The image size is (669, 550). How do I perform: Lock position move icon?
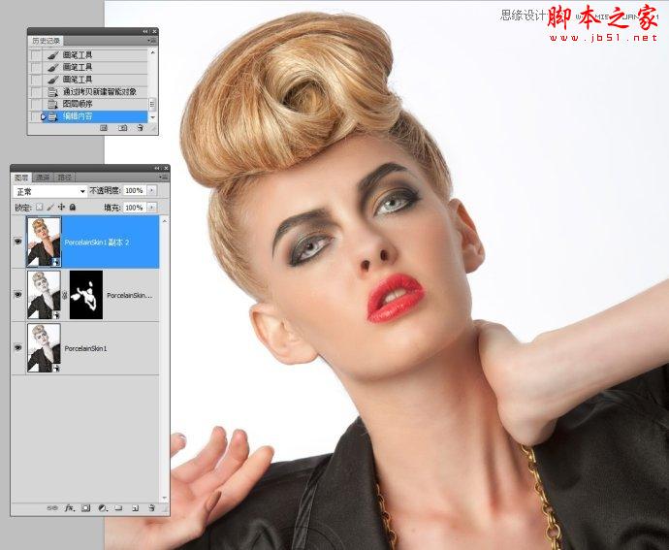pos(61,208)
